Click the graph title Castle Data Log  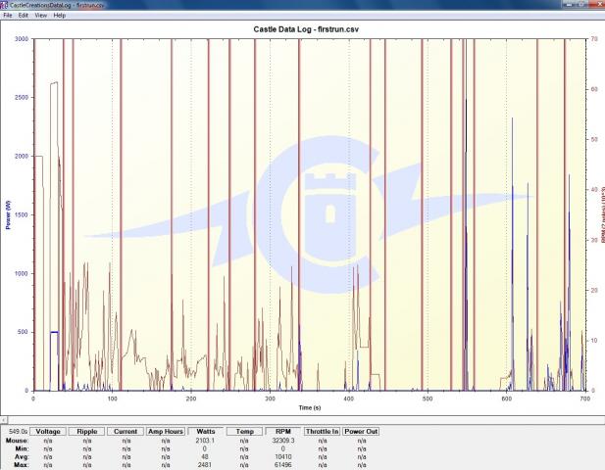310,30
